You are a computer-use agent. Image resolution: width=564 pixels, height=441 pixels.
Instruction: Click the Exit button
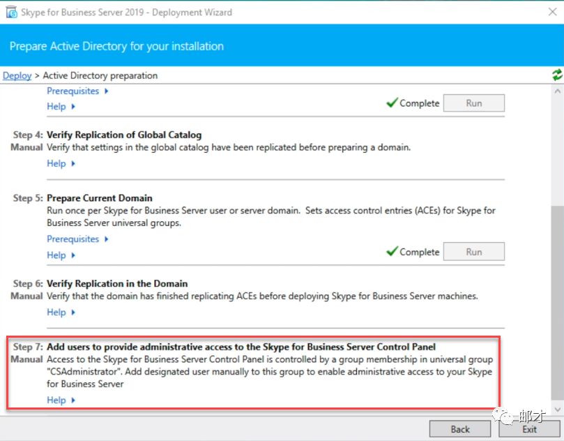[529, 429]
